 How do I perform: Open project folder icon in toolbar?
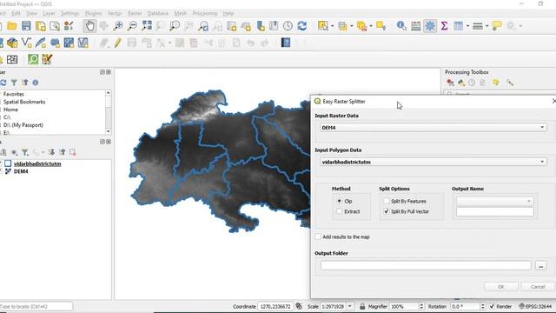point(11,26)
